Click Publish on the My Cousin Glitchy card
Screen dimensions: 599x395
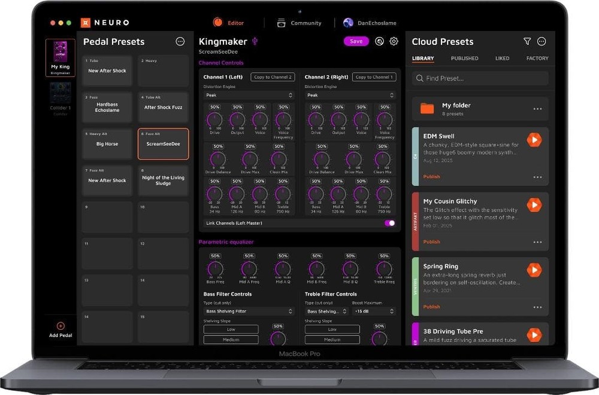(x=431, y=242)
